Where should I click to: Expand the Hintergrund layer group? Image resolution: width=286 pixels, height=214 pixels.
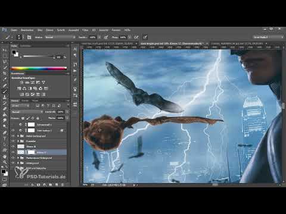click(18, 163)
